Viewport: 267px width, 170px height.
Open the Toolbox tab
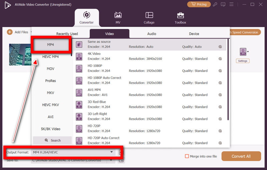180,18
